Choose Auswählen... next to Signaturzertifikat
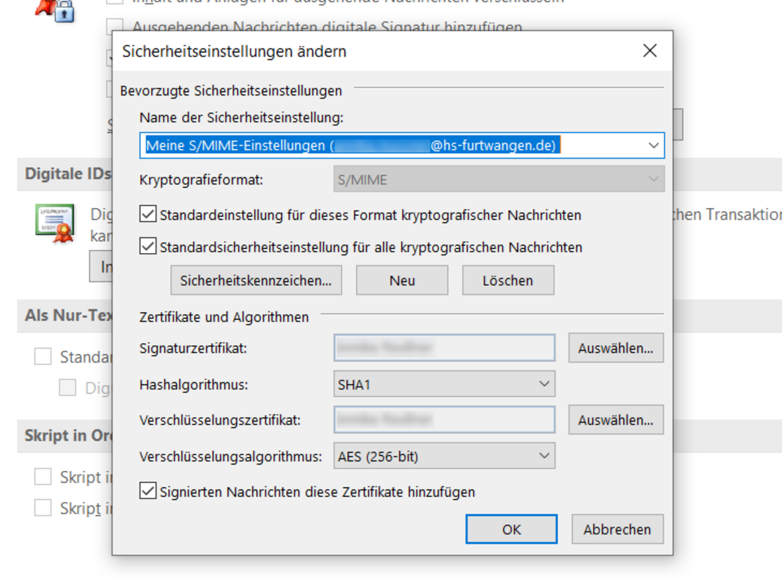Image resolution: width=782 pixels, height=587 pixels. click(x=615, y=348)
